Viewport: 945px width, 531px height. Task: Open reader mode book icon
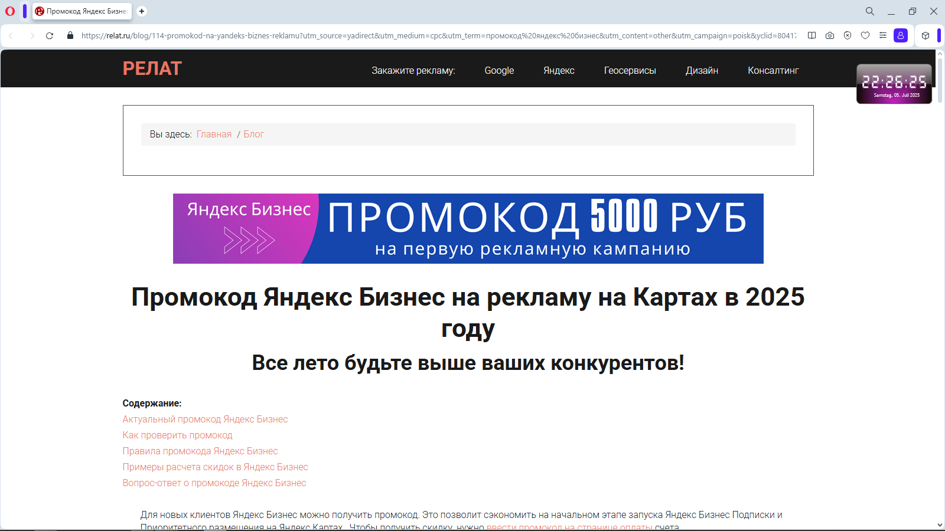812,35
